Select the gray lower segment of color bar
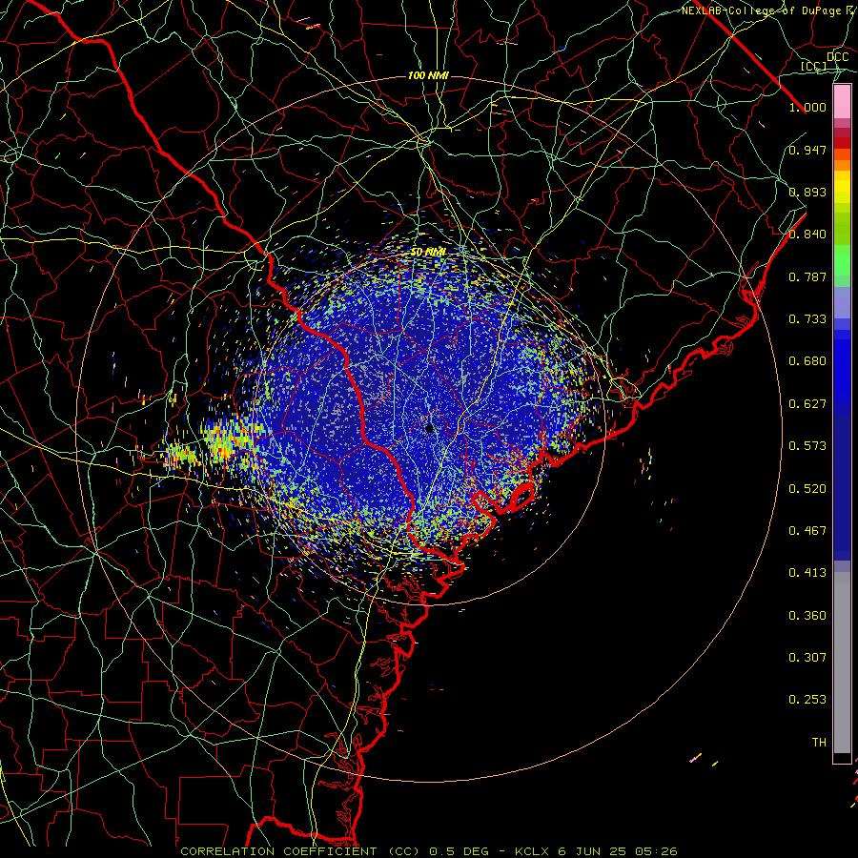 [842, 663]
